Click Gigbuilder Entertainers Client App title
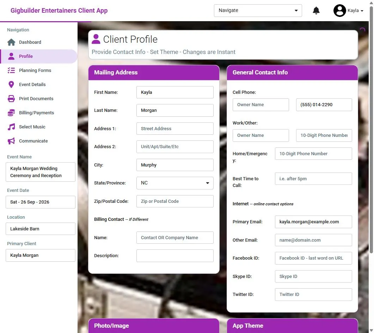Viewport: 374px width, 333px height. pos(59,11)
